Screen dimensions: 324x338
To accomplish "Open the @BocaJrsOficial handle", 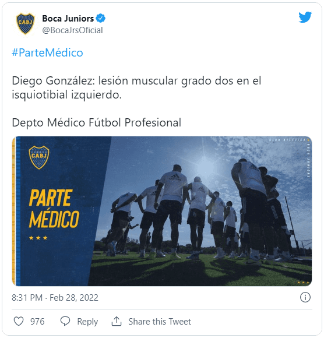I will point(72,30).
